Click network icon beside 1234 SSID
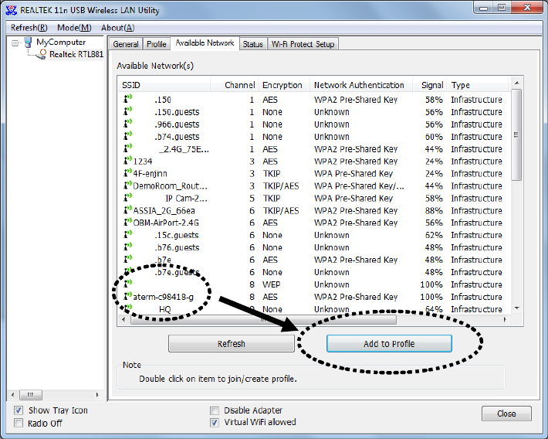The height and width of the screenshot is (439, 548). (x=128, y=161)
